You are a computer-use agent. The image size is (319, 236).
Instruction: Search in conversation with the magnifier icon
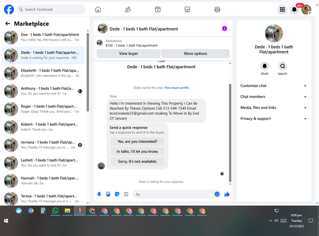(283, 66)
